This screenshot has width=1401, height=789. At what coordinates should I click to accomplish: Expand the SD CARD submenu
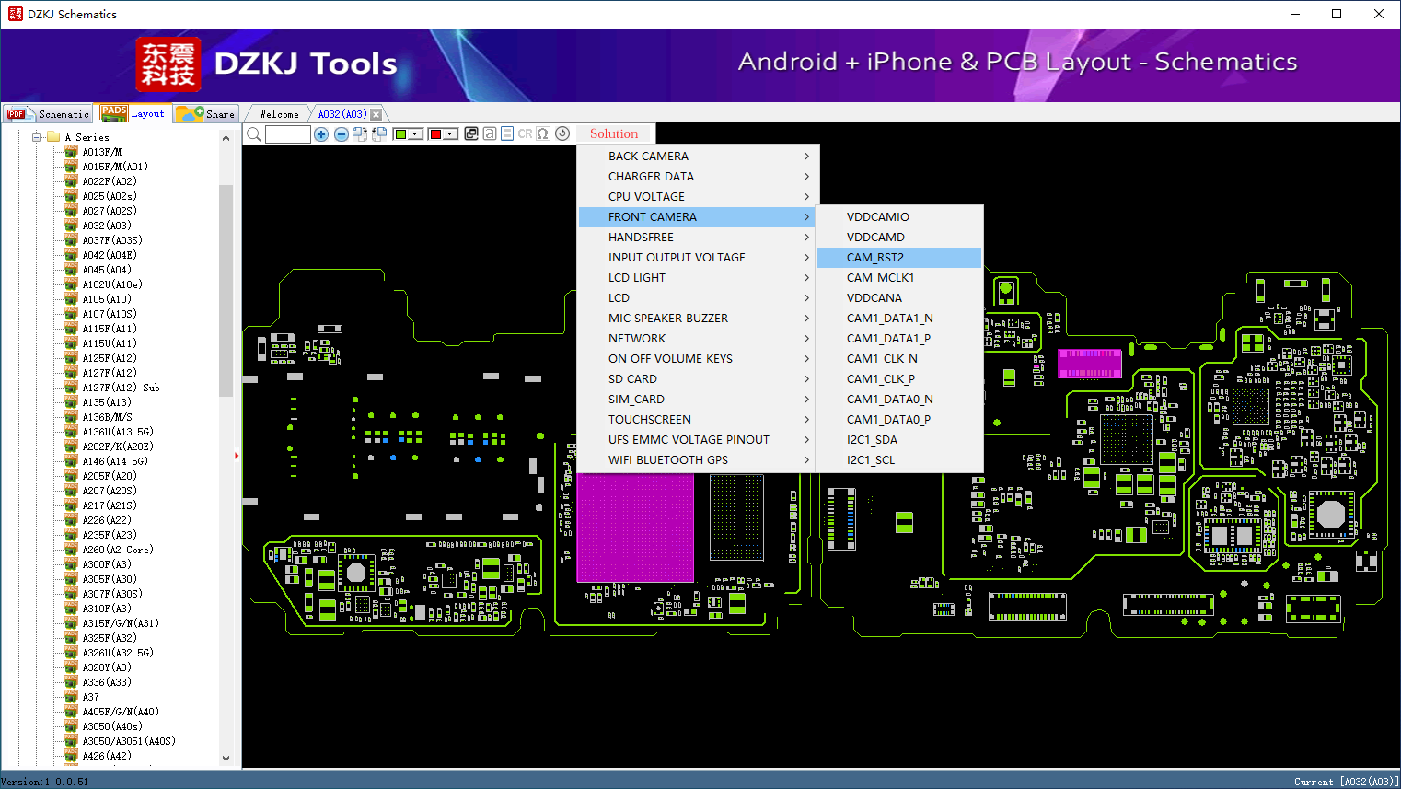[699, 379]
